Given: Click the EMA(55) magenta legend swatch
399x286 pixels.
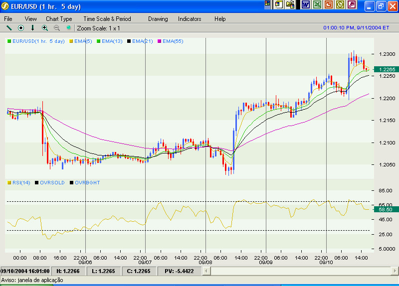Looking at the screenshot, I should pos(160,41).
